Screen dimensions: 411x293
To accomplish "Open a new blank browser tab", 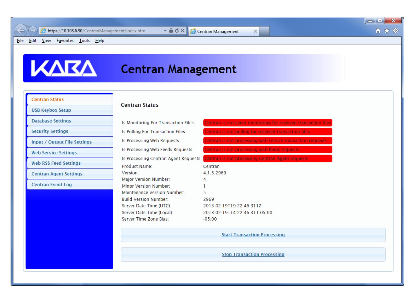I will click(264, 31).
